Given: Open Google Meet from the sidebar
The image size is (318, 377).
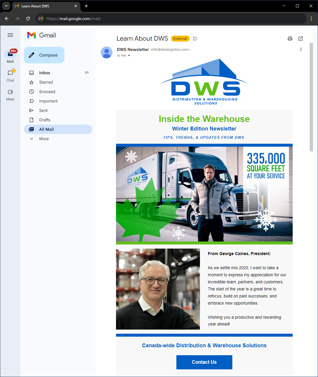Looking at the screenshot, I should (x=10, y=92).
